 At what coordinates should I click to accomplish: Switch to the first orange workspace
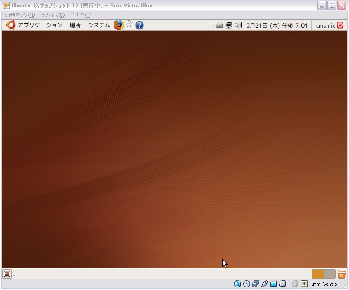(317, 274)
